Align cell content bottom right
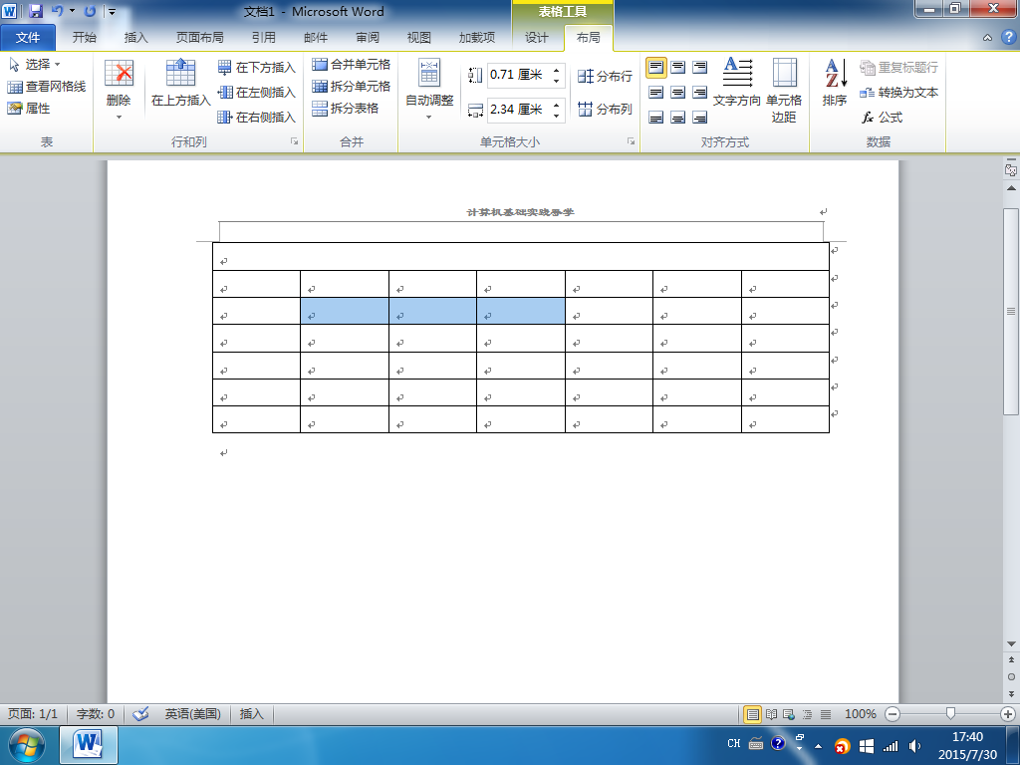Image resolution: width=1020 pixels, height=765 pixels. [700, 118]
